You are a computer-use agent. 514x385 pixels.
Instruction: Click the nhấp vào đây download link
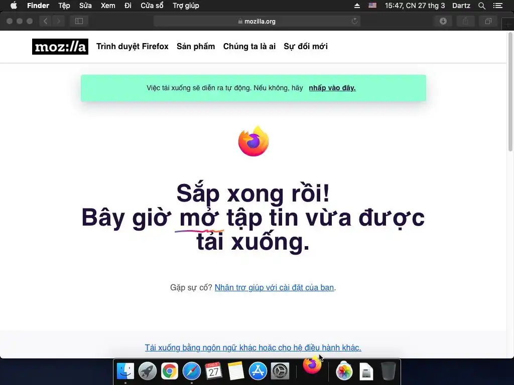tap(332, 88)
